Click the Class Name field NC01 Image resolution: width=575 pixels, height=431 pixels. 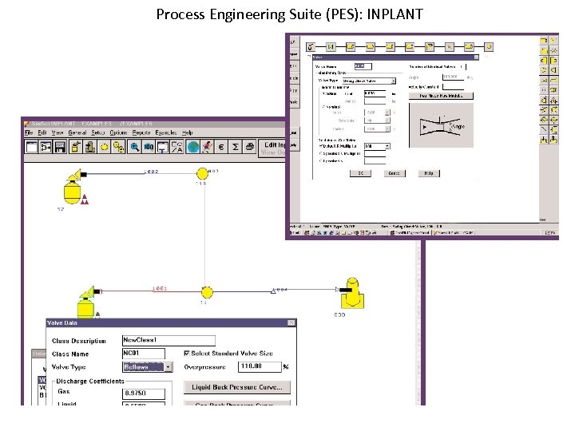coord(144,354)
